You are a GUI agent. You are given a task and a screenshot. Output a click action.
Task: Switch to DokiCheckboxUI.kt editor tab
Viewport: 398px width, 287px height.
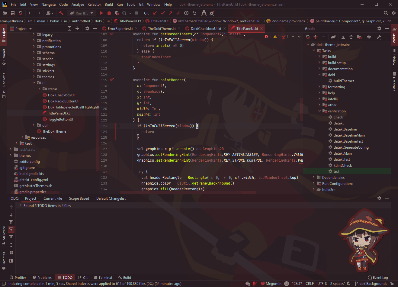pos(206,28)
